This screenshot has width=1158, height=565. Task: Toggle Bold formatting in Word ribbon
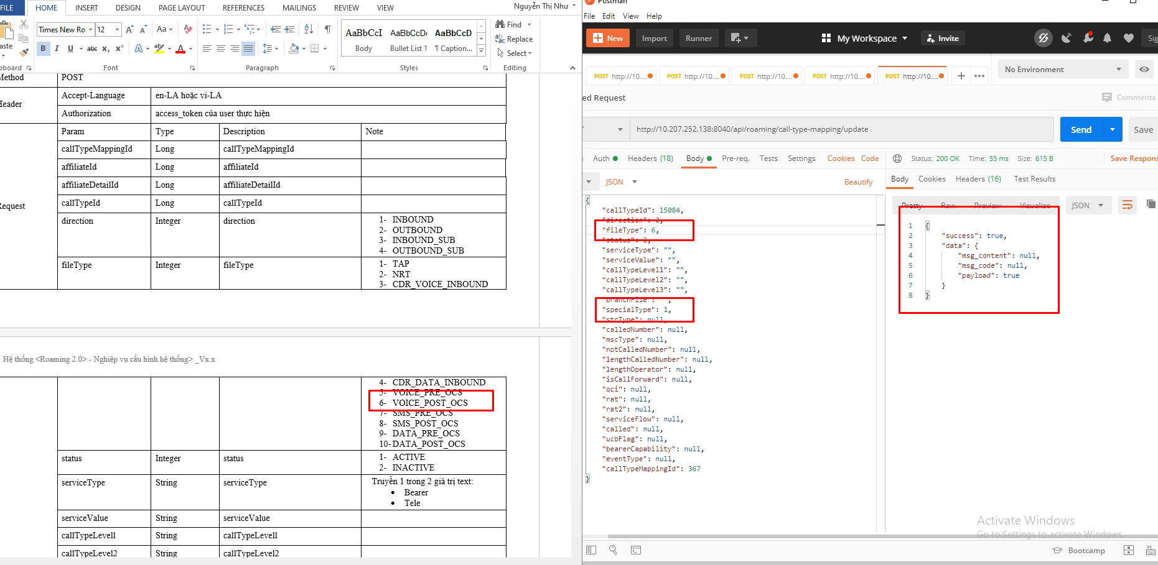pyautogui.click(x=43, y=48)
